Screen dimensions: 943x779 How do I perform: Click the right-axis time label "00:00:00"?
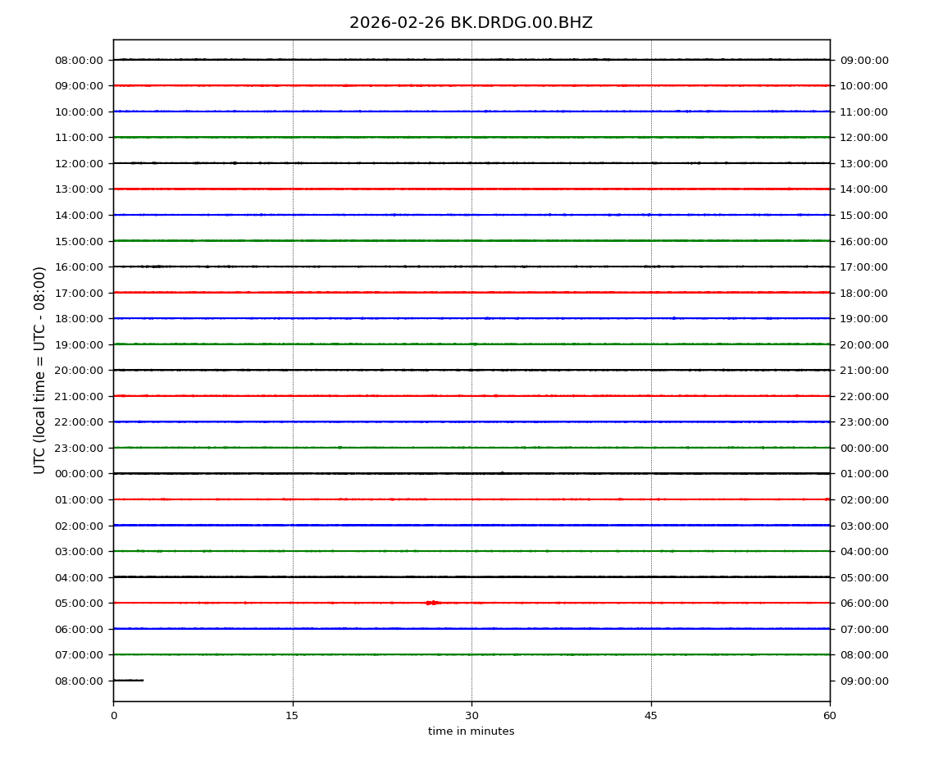coord(863,449)
